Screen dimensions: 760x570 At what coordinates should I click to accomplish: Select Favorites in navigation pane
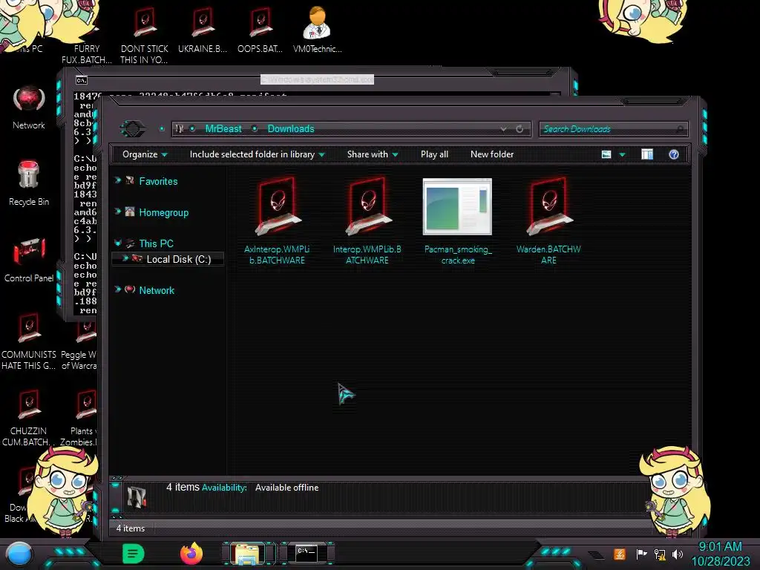158,181
